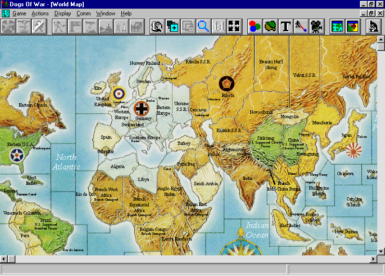385x276 pixels.
Task: Click the fighting soldier toolbar icon
Action: [x=60, y=26]
